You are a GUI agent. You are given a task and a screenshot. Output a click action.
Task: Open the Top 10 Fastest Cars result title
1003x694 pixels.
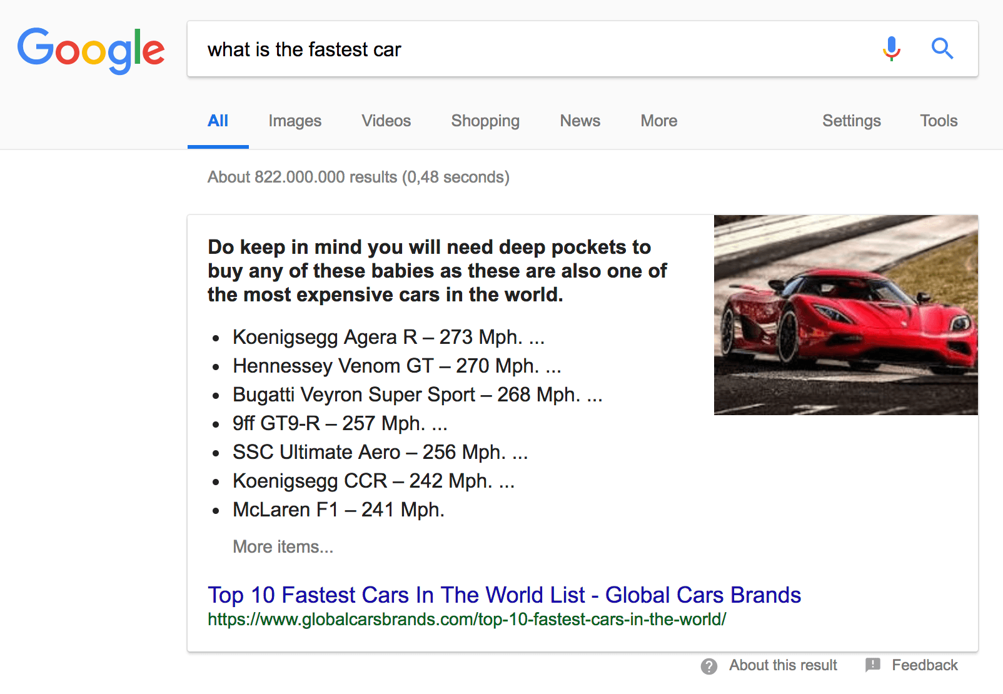coord(504,595)
